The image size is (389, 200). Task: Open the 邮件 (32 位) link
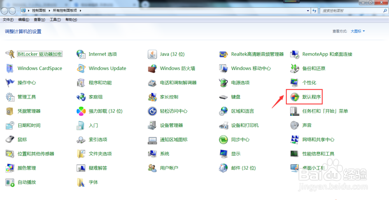(244, 168)
